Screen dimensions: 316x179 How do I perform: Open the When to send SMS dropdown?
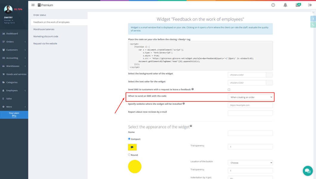250,97
